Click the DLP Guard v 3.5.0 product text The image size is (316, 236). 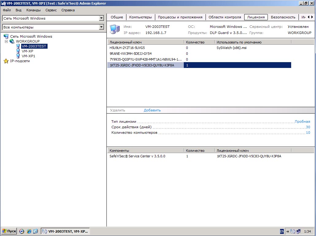(x=228, y=33)
